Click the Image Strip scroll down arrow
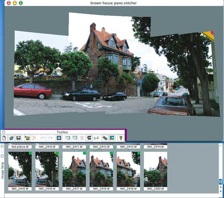 (221, 191)
